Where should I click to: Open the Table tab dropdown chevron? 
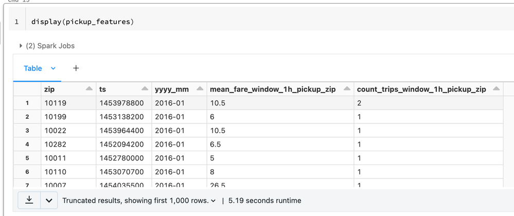coord(53,68)
